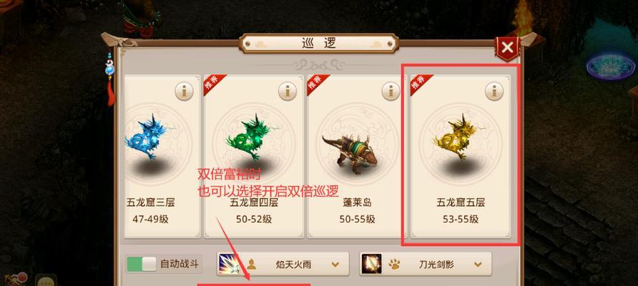
Task: Open info icon on 五龙窟五层 card
Action: 494,92
